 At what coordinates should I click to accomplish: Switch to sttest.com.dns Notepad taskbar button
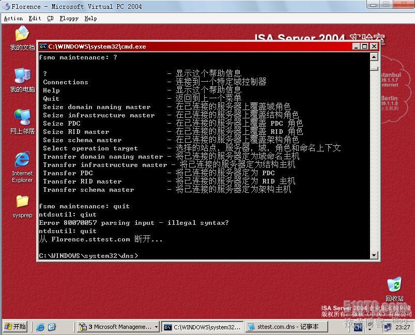click(x=287, y=327)
